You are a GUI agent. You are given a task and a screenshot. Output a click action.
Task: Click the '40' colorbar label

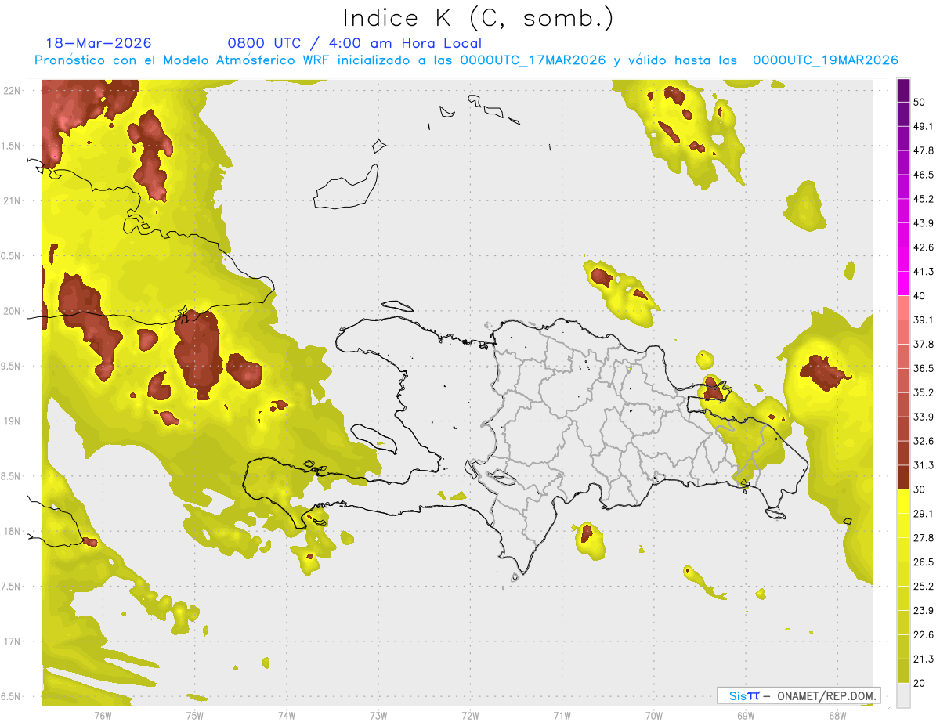(x=920, y=296)
